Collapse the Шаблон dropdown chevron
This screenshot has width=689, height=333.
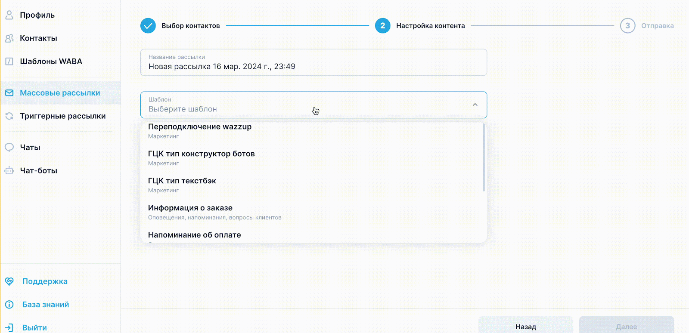(475, 105)
